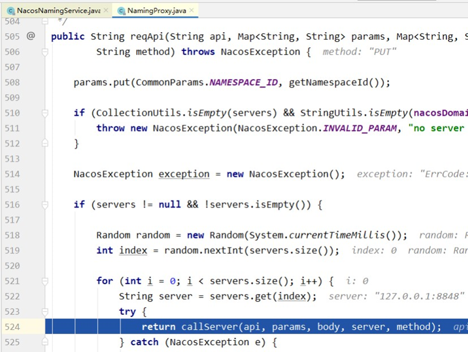The height and width of the screenshot is (352, 468).
Task: Click the callServer call on highlighted line
Action: tap(210, 327)
